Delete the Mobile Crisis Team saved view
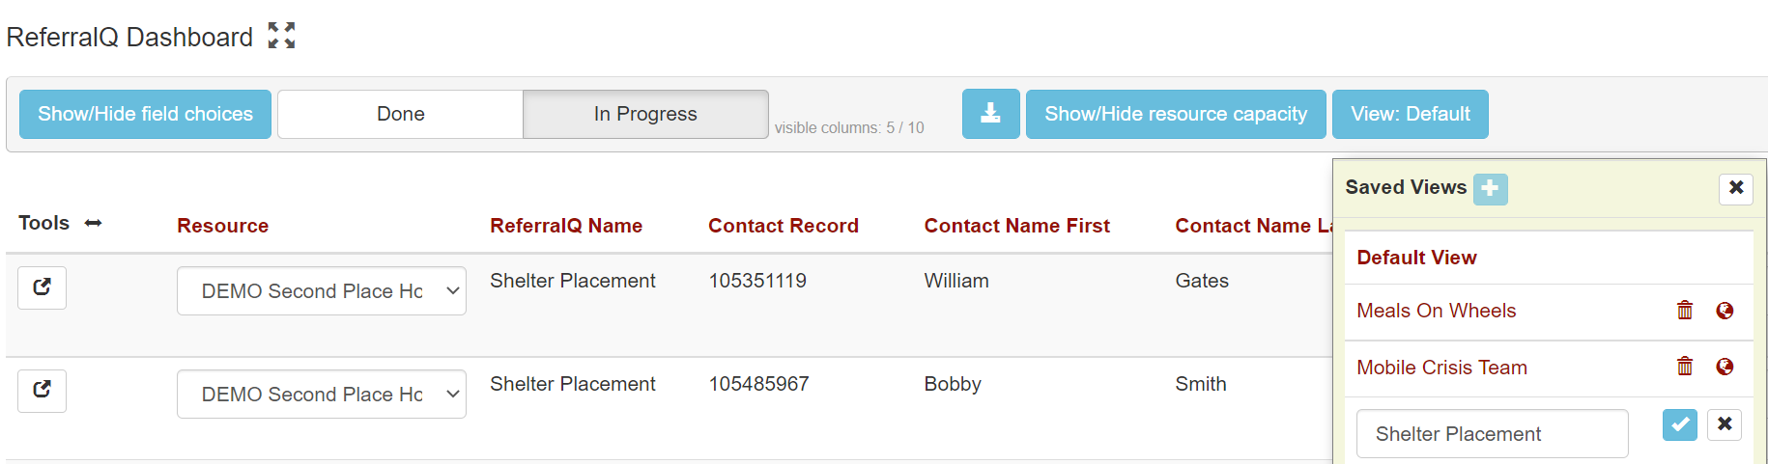This screenshot has height=464, width=1768. [x=1685, y=367]
